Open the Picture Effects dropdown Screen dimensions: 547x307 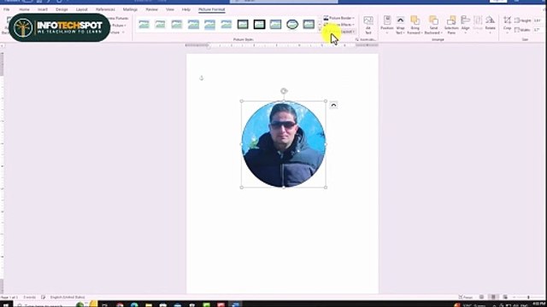point(338,25)
